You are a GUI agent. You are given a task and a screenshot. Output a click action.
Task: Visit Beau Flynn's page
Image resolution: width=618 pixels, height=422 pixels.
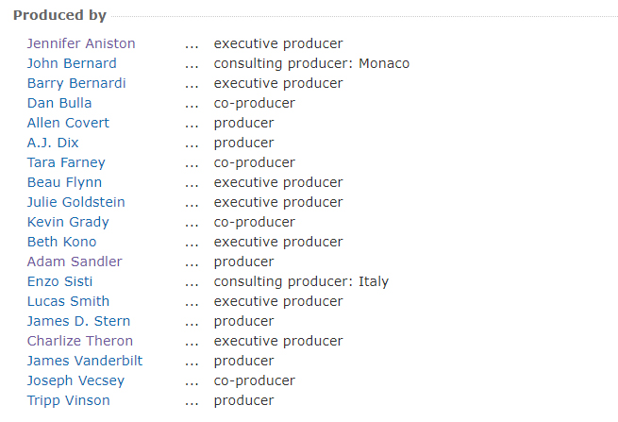[64, 182]
